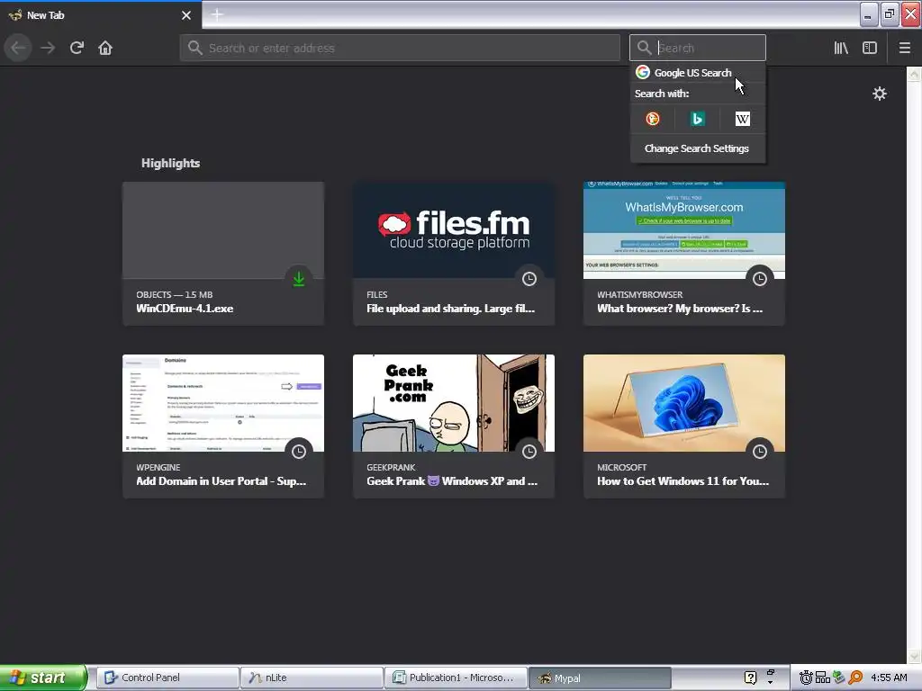The height and width of the screenshot is (691, 922).
Task: Click the forward navigation arrow
Action: click(x=48, y=48)
